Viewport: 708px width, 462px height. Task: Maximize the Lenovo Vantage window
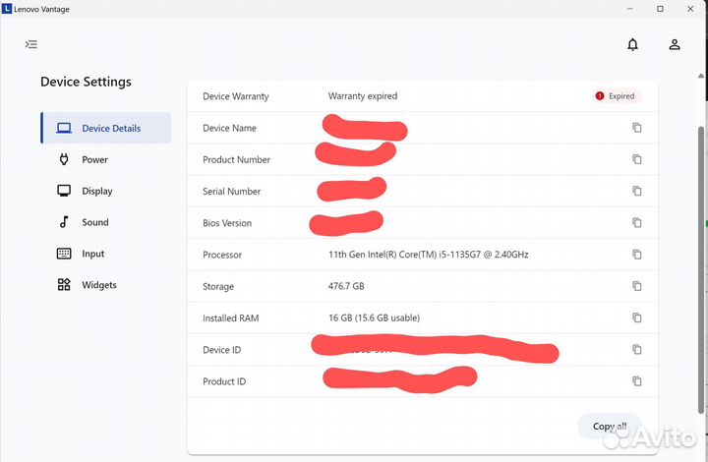tap(660, 9)
